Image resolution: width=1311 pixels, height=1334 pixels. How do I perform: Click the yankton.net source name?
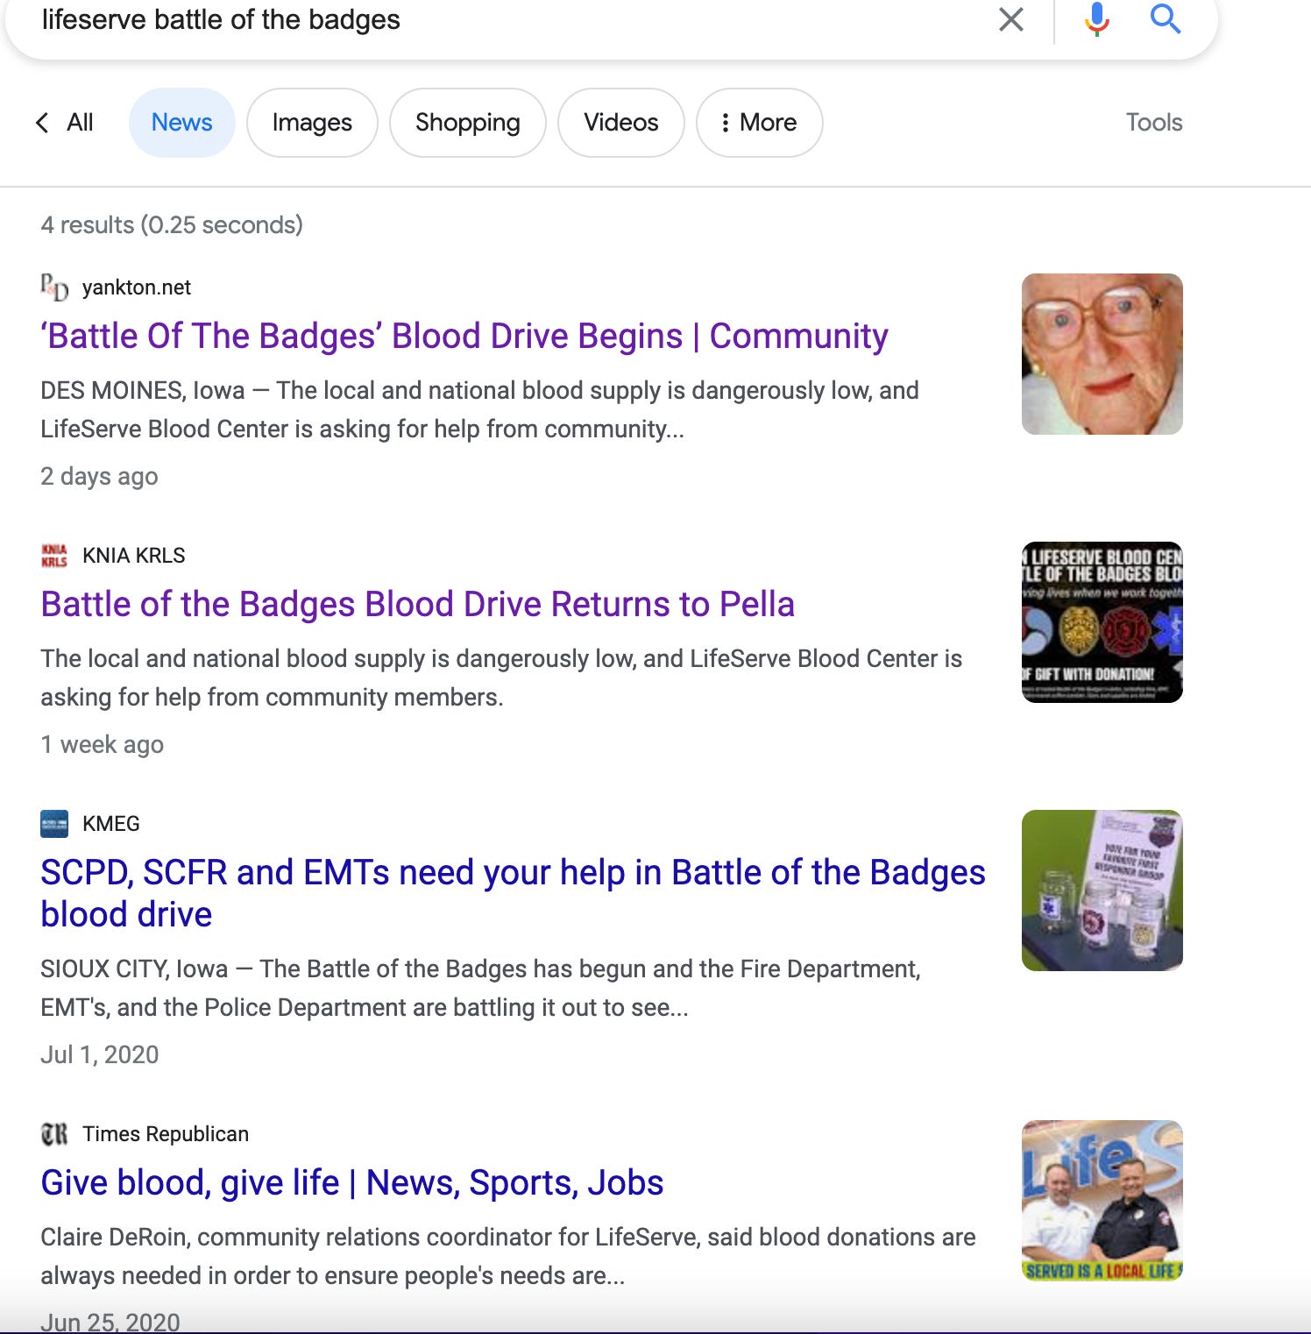click(137, 287)
